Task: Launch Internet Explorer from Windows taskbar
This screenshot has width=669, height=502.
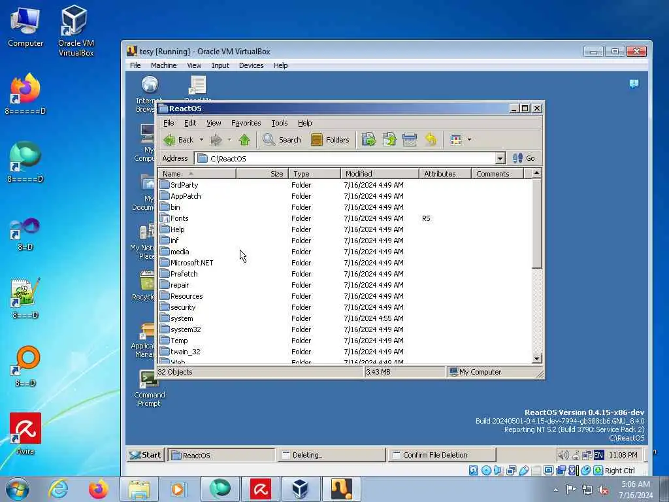Action: click(58, 489)
